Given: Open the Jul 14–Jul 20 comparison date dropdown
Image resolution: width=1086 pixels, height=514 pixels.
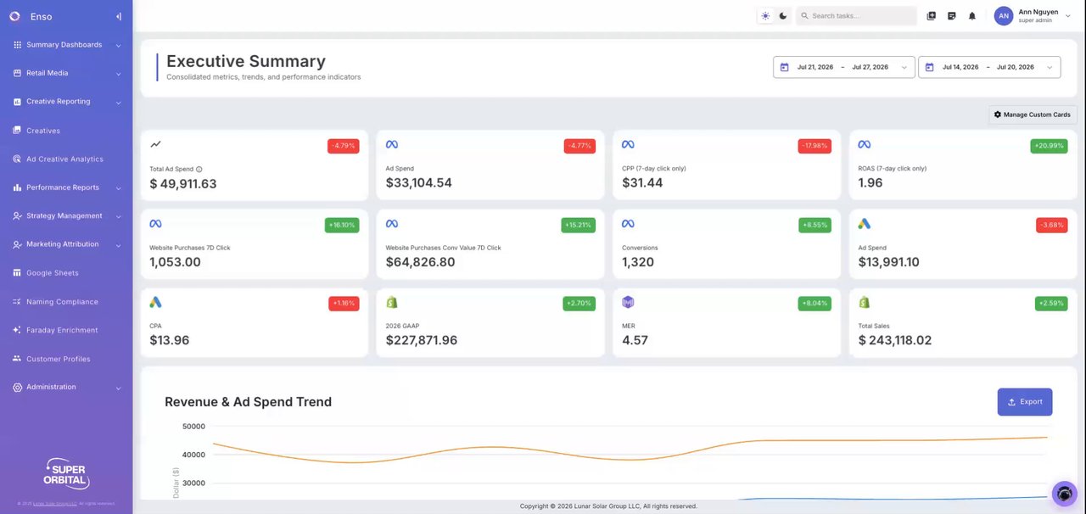Looking at the screenshot, I should (989, 67).
